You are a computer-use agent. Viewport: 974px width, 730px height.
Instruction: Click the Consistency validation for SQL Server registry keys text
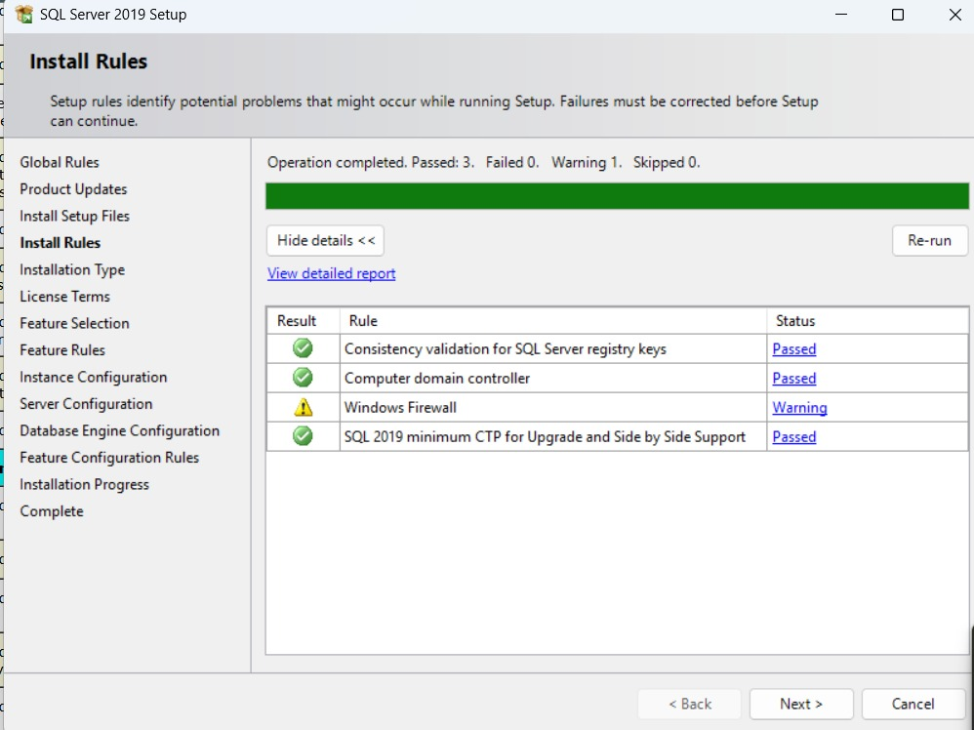click(505, 349)
